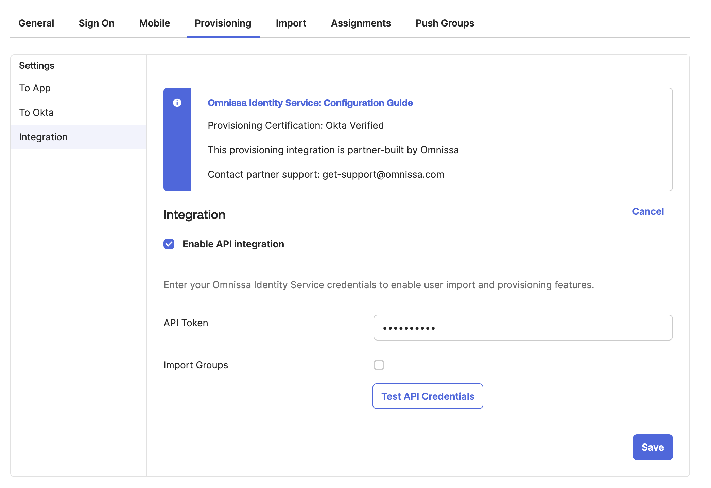Click the Import Groups field label
This screenshot has width=711, height=488.
pyautogui.click(x=196, y=365)
